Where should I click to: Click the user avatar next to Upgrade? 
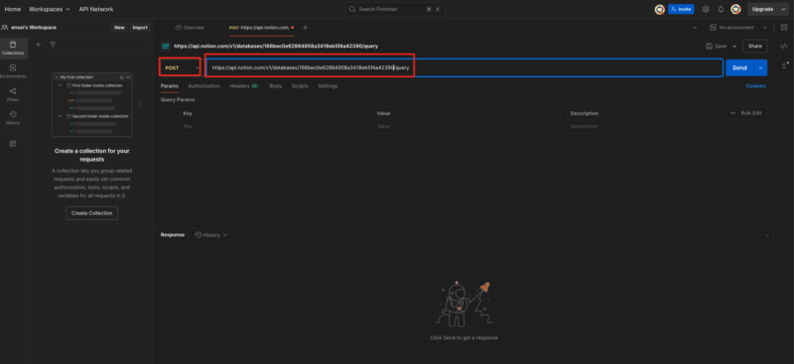(x=735, y=9)
